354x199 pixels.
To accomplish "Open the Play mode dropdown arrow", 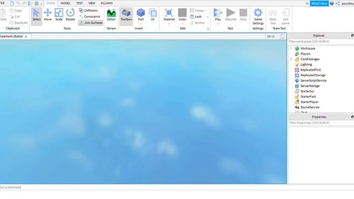I will click(x=218, y=24).
